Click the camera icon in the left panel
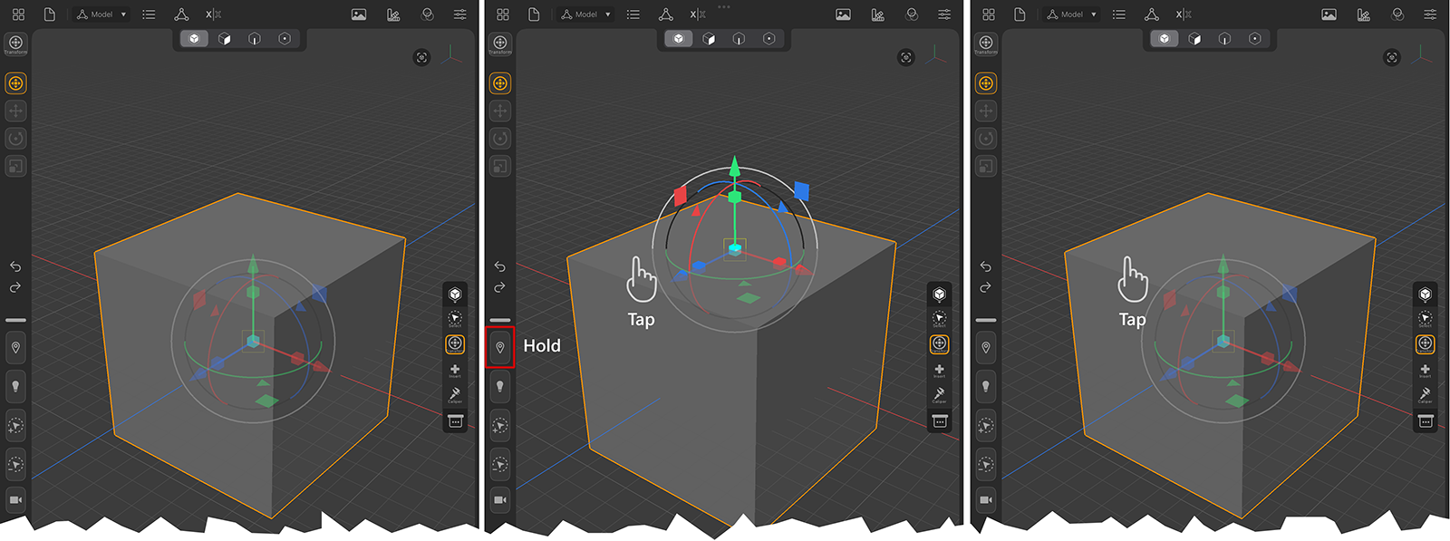Image resolution: width=1450 pixels, height=541 pixels. point(15,500)
